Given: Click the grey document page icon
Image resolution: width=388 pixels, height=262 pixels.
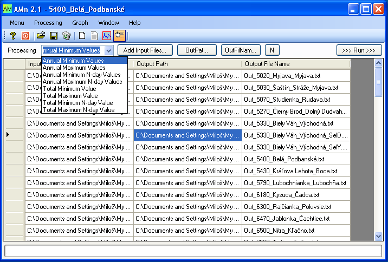Looking at the screenshot, I should (94, 36).
